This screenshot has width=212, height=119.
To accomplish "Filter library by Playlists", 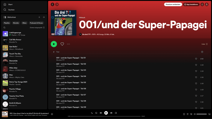I will (7, 23).
